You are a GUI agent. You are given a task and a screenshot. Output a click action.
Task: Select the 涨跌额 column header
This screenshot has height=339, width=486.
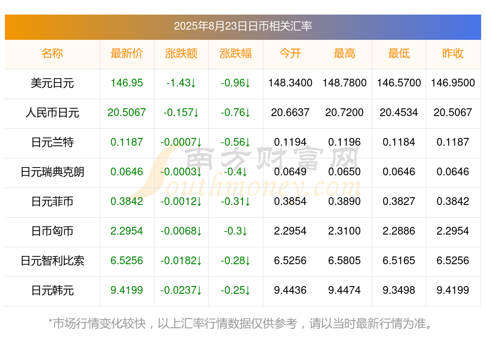pos(181,53)
